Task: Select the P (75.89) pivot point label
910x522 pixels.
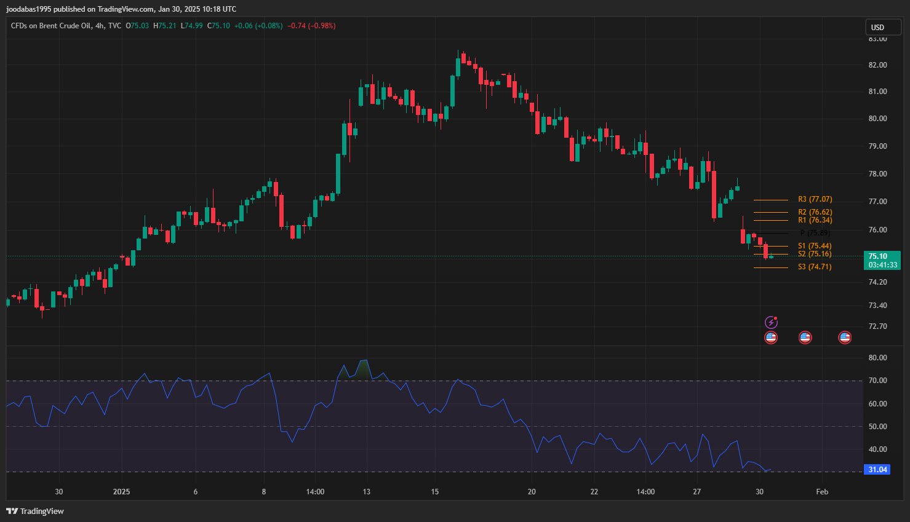Action: pyautogui.click(x=815, y=233)
